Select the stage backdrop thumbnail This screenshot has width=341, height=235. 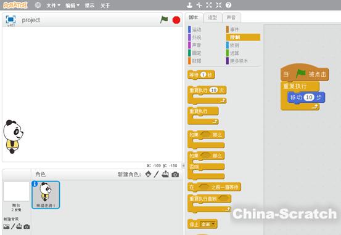click(x=16, y=191)
